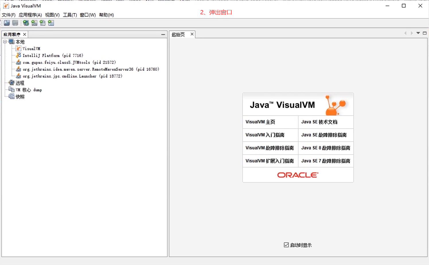The image size is (429, 265).
Task: Click the Add VM Coredump toolbar icon
Action: pyautogui.click(x=43, y=23)
